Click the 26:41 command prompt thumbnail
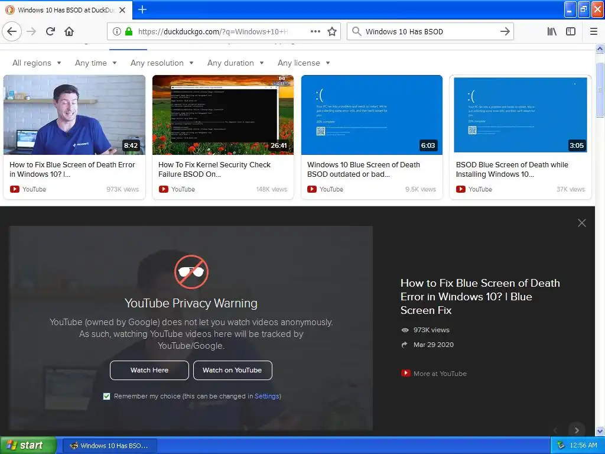This screenshot has width=605, height=454. click(223, 115)
